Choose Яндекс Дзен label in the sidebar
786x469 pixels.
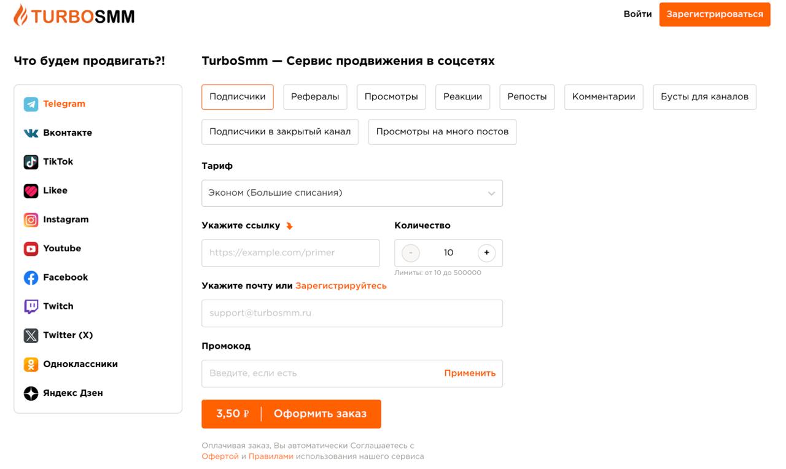(x=73, y=392)
